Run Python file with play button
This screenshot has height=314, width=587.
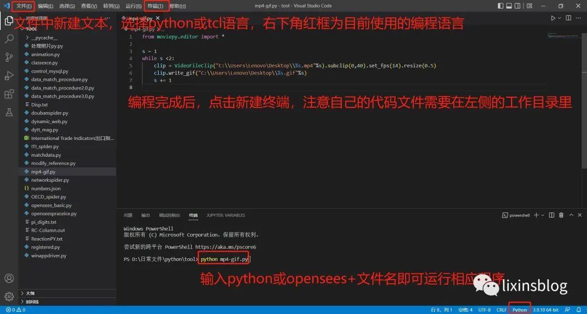click(x=553, y=18)
